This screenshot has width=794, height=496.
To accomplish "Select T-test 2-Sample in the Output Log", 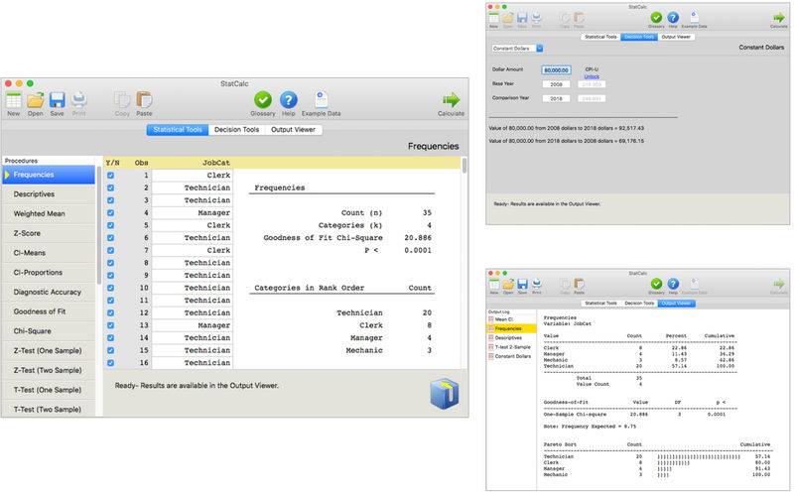I will (x=516, y=346).
